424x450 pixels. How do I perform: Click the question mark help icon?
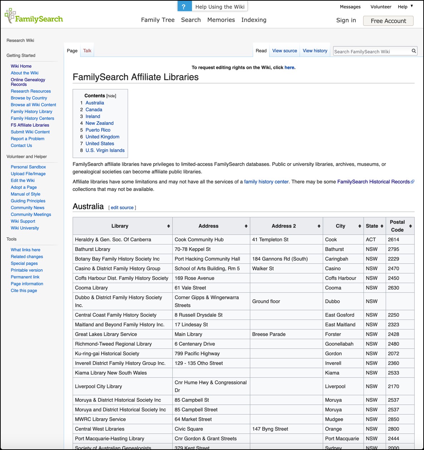184,6
